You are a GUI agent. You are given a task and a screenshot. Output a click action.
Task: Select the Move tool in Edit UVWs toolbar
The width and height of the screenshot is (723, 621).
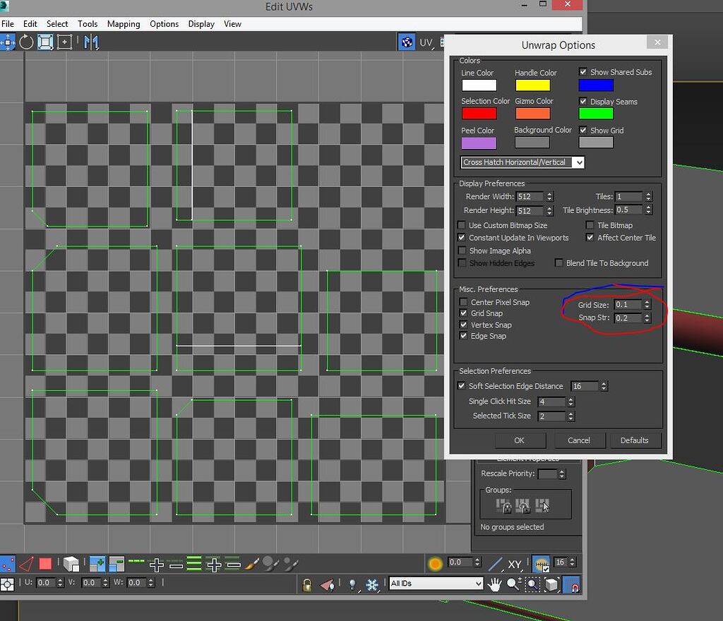(x=7, y=42)
